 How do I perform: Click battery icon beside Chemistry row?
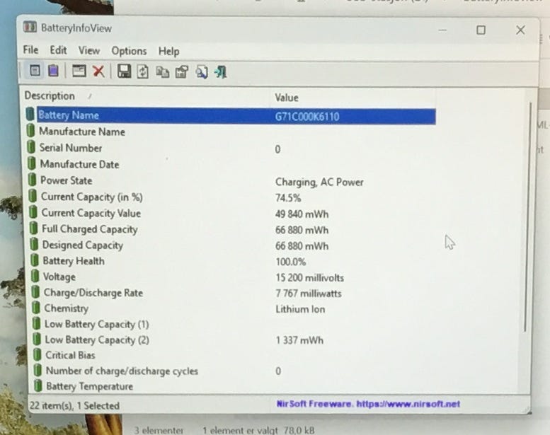click(x=36, y=308)
